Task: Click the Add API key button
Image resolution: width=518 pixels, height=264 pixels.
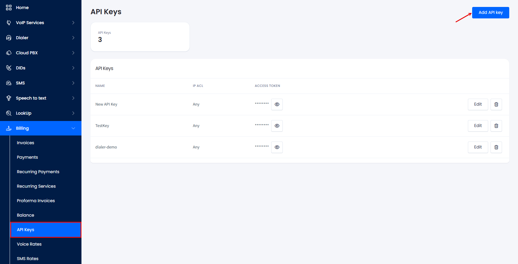Action: (x=491, y=13)
